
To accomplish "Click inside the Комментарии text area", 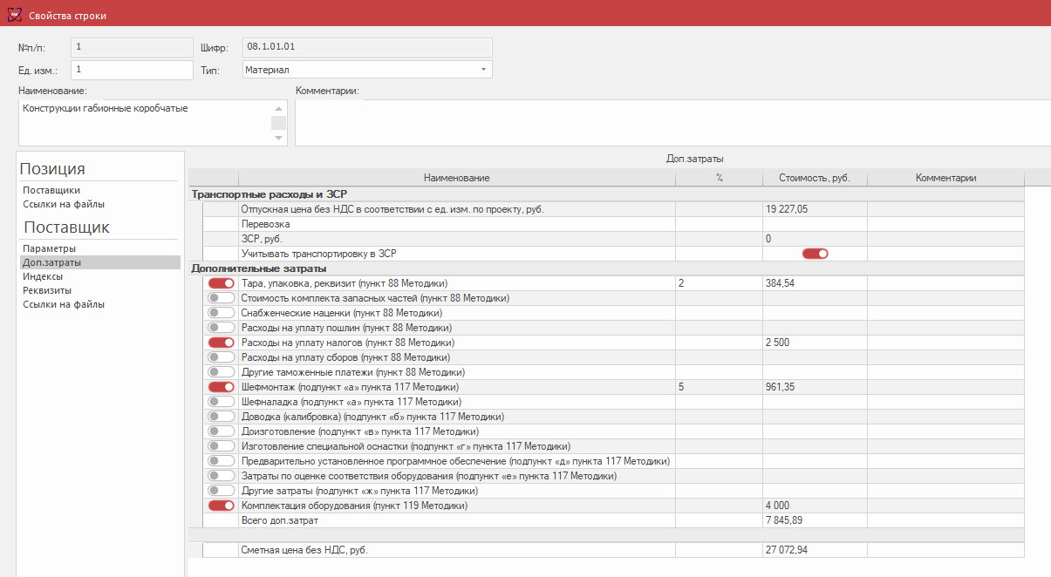I will (672, 122).
